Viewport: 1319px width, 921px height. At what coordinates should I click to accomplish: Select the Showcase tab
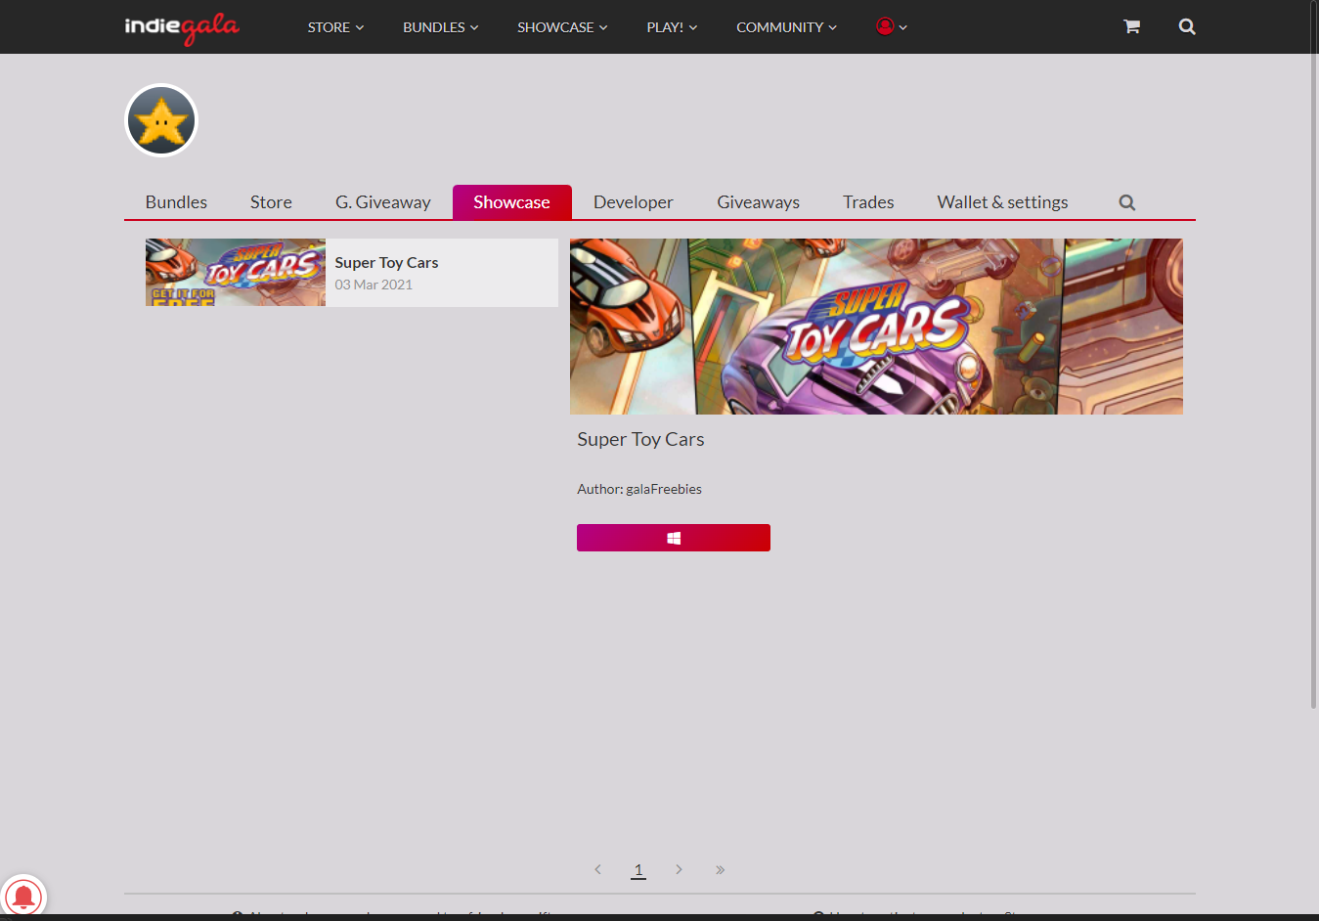(511, 202)
